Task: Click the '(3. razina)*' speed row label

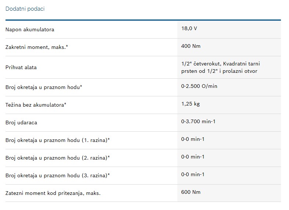Action: pos(58,175)
